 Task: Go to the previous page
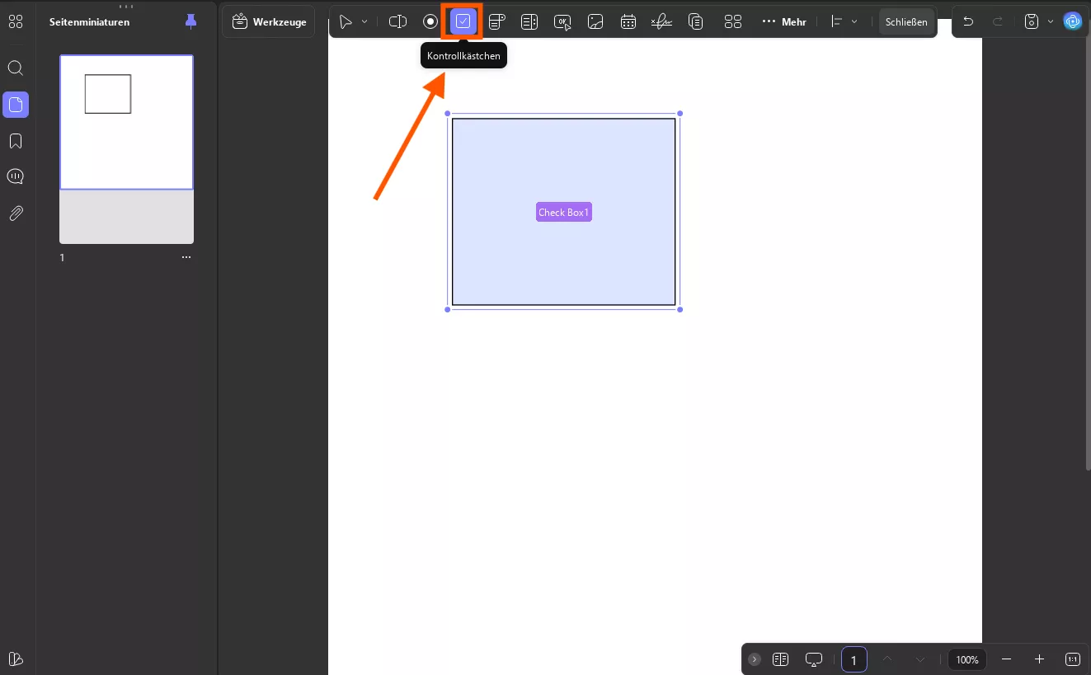pyautogui.click(x=887, y=659)
